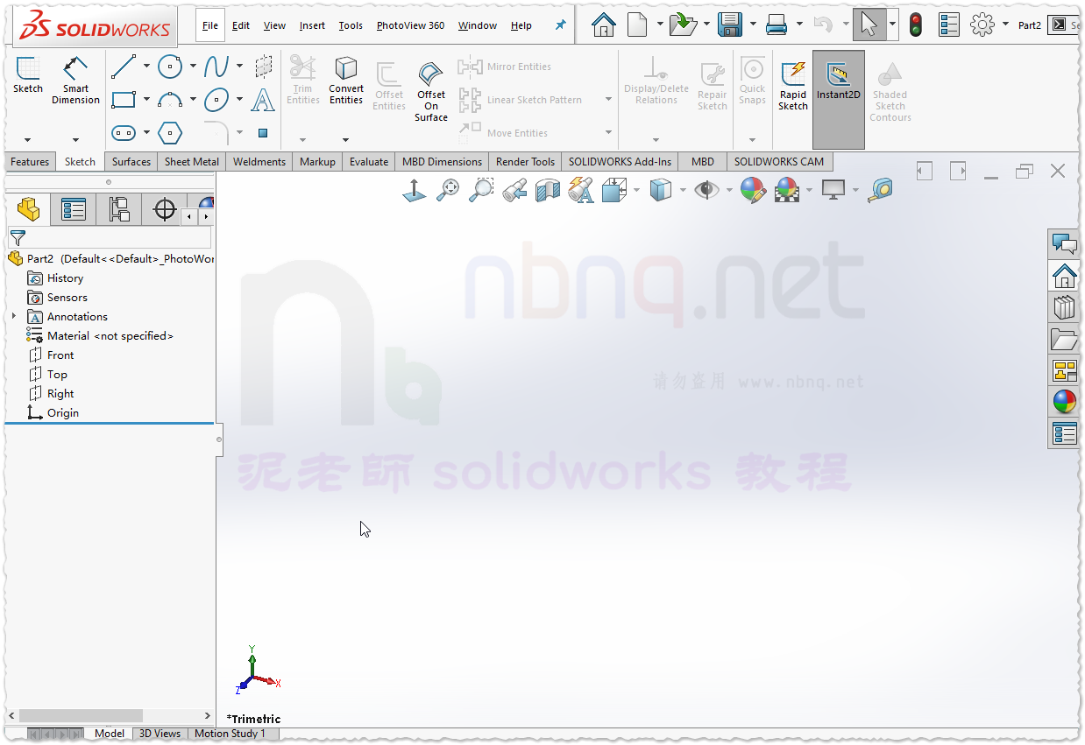Open Sketch button dropdown arrow
The height and width of the screenshot is (745, 1085).
point(28,140)
